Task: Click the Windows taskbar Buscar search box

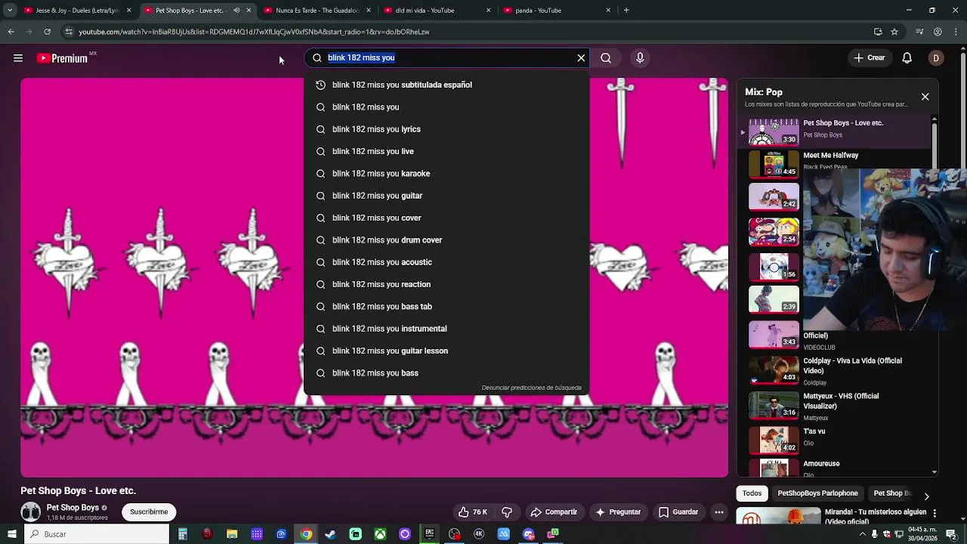Action: (x=97, y=534)
